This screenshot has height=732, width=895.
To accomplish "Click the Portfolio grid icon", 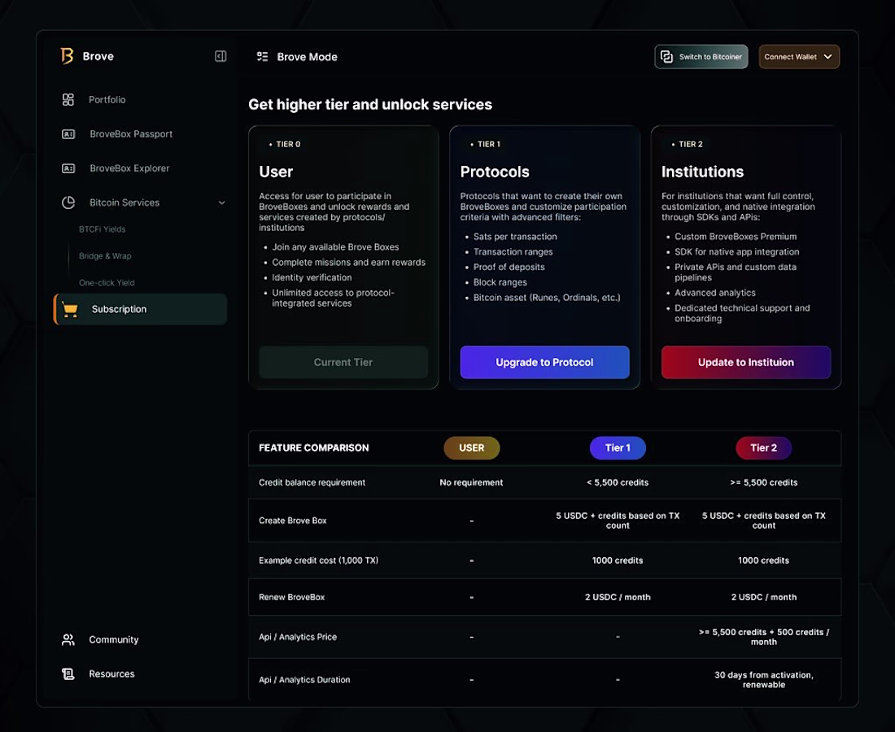I will 68,99.
